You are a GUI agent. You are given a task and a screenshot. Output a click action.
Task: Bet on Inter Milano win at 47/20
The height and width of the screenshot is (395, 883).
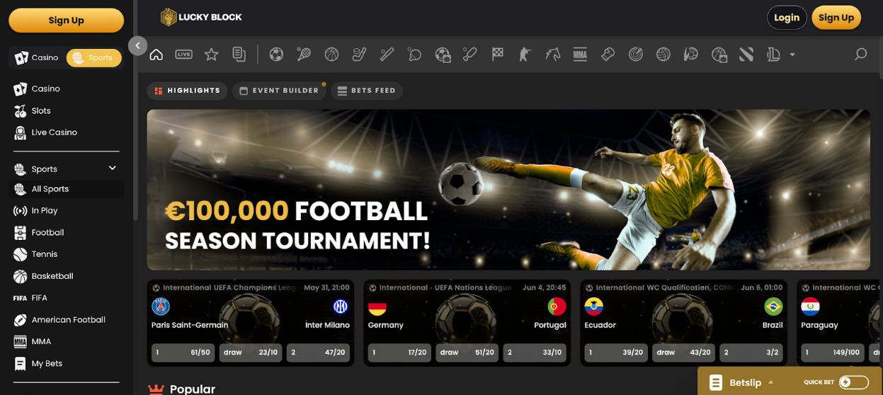pos(318,353)
